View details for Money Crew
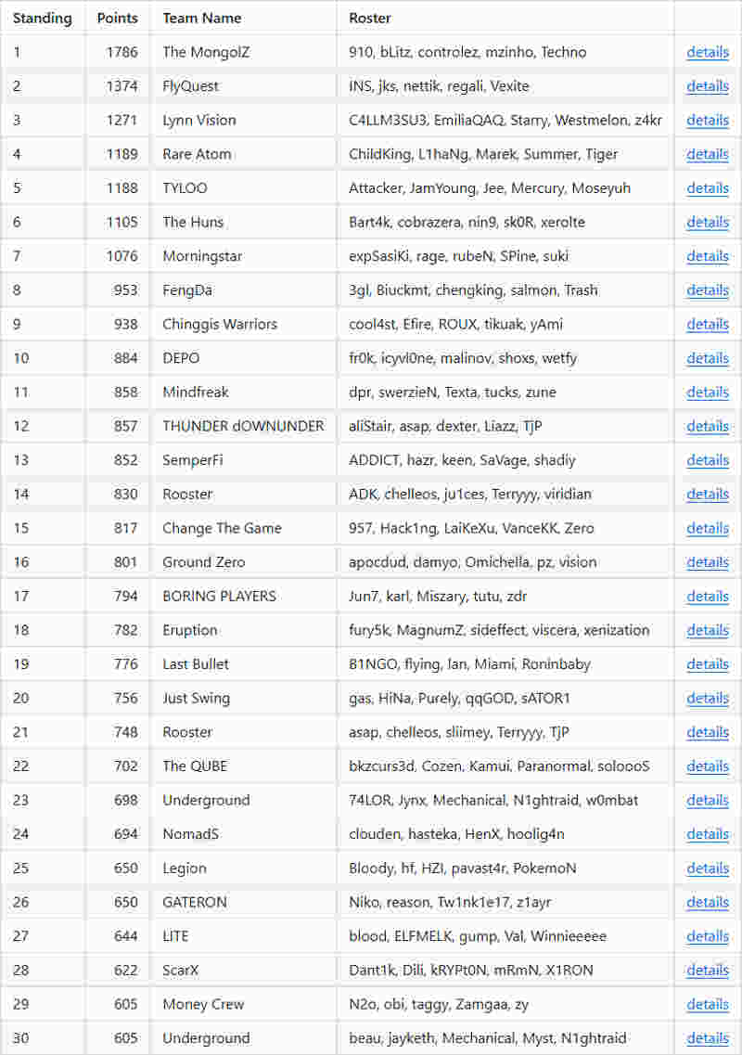Image resolution: width=742 pixels, height=1055 pixels. [x=707, y=1004]
